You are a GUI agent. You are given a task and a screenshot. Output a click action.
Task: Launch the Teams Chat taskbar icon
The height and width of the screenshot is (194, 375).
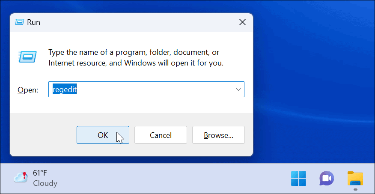[327, 178]
